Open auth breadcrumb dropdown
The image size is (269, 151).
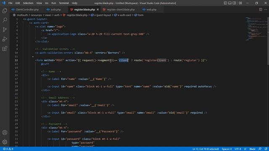tap(57, 15)
